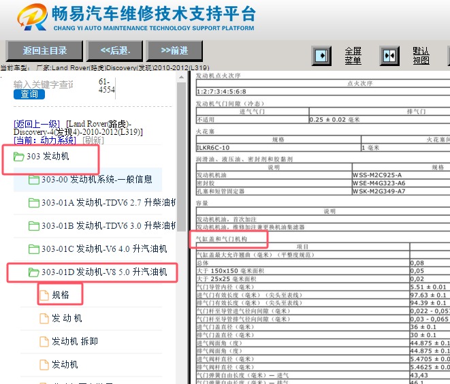Collapse the 303 发动机 folder icon
This screenshot has height=384, width=450.
click(18, 157)
